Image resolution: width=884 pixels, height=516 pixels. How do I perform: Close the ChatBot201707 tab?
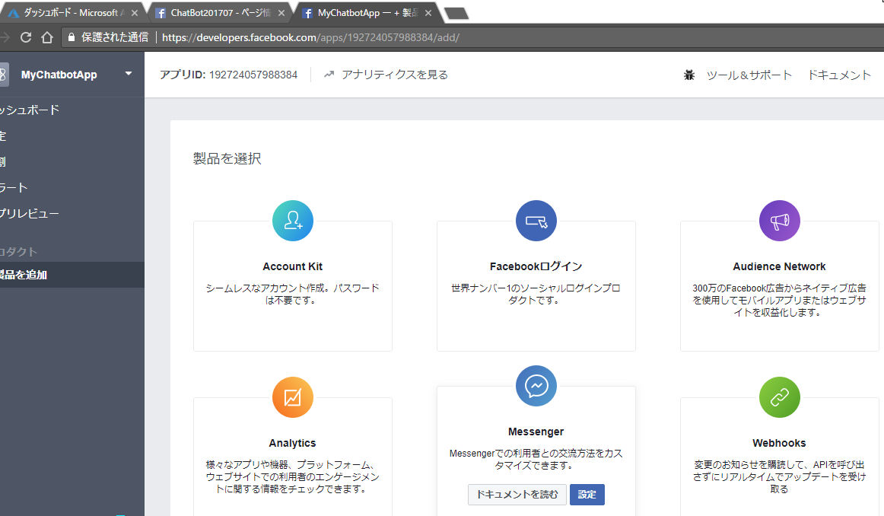pyautogui.click(x=281, y=13)
